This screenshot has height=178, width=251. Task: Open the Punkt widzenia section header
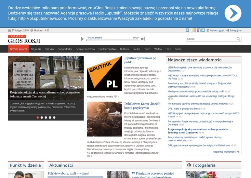pos(25,165)
